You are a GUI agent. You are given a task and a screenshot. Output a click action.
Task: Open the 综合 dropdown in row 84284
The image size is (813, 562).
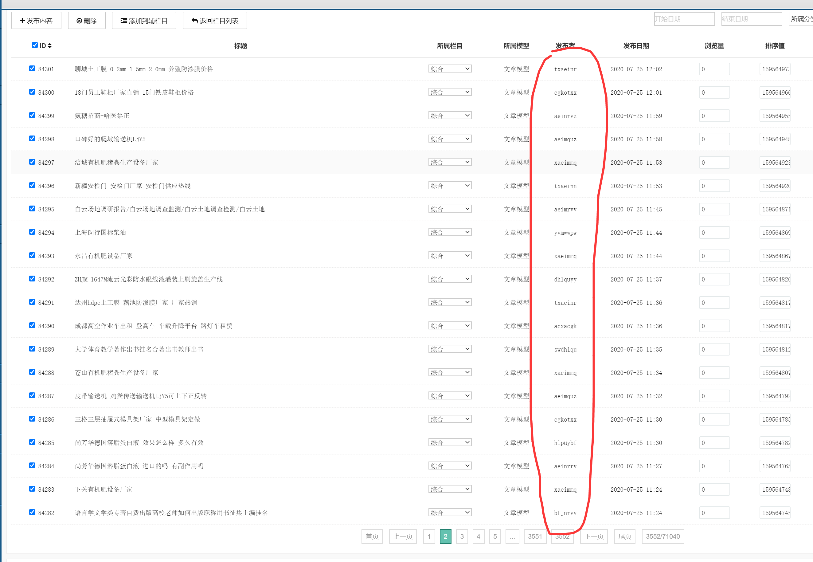pos(450,466)
